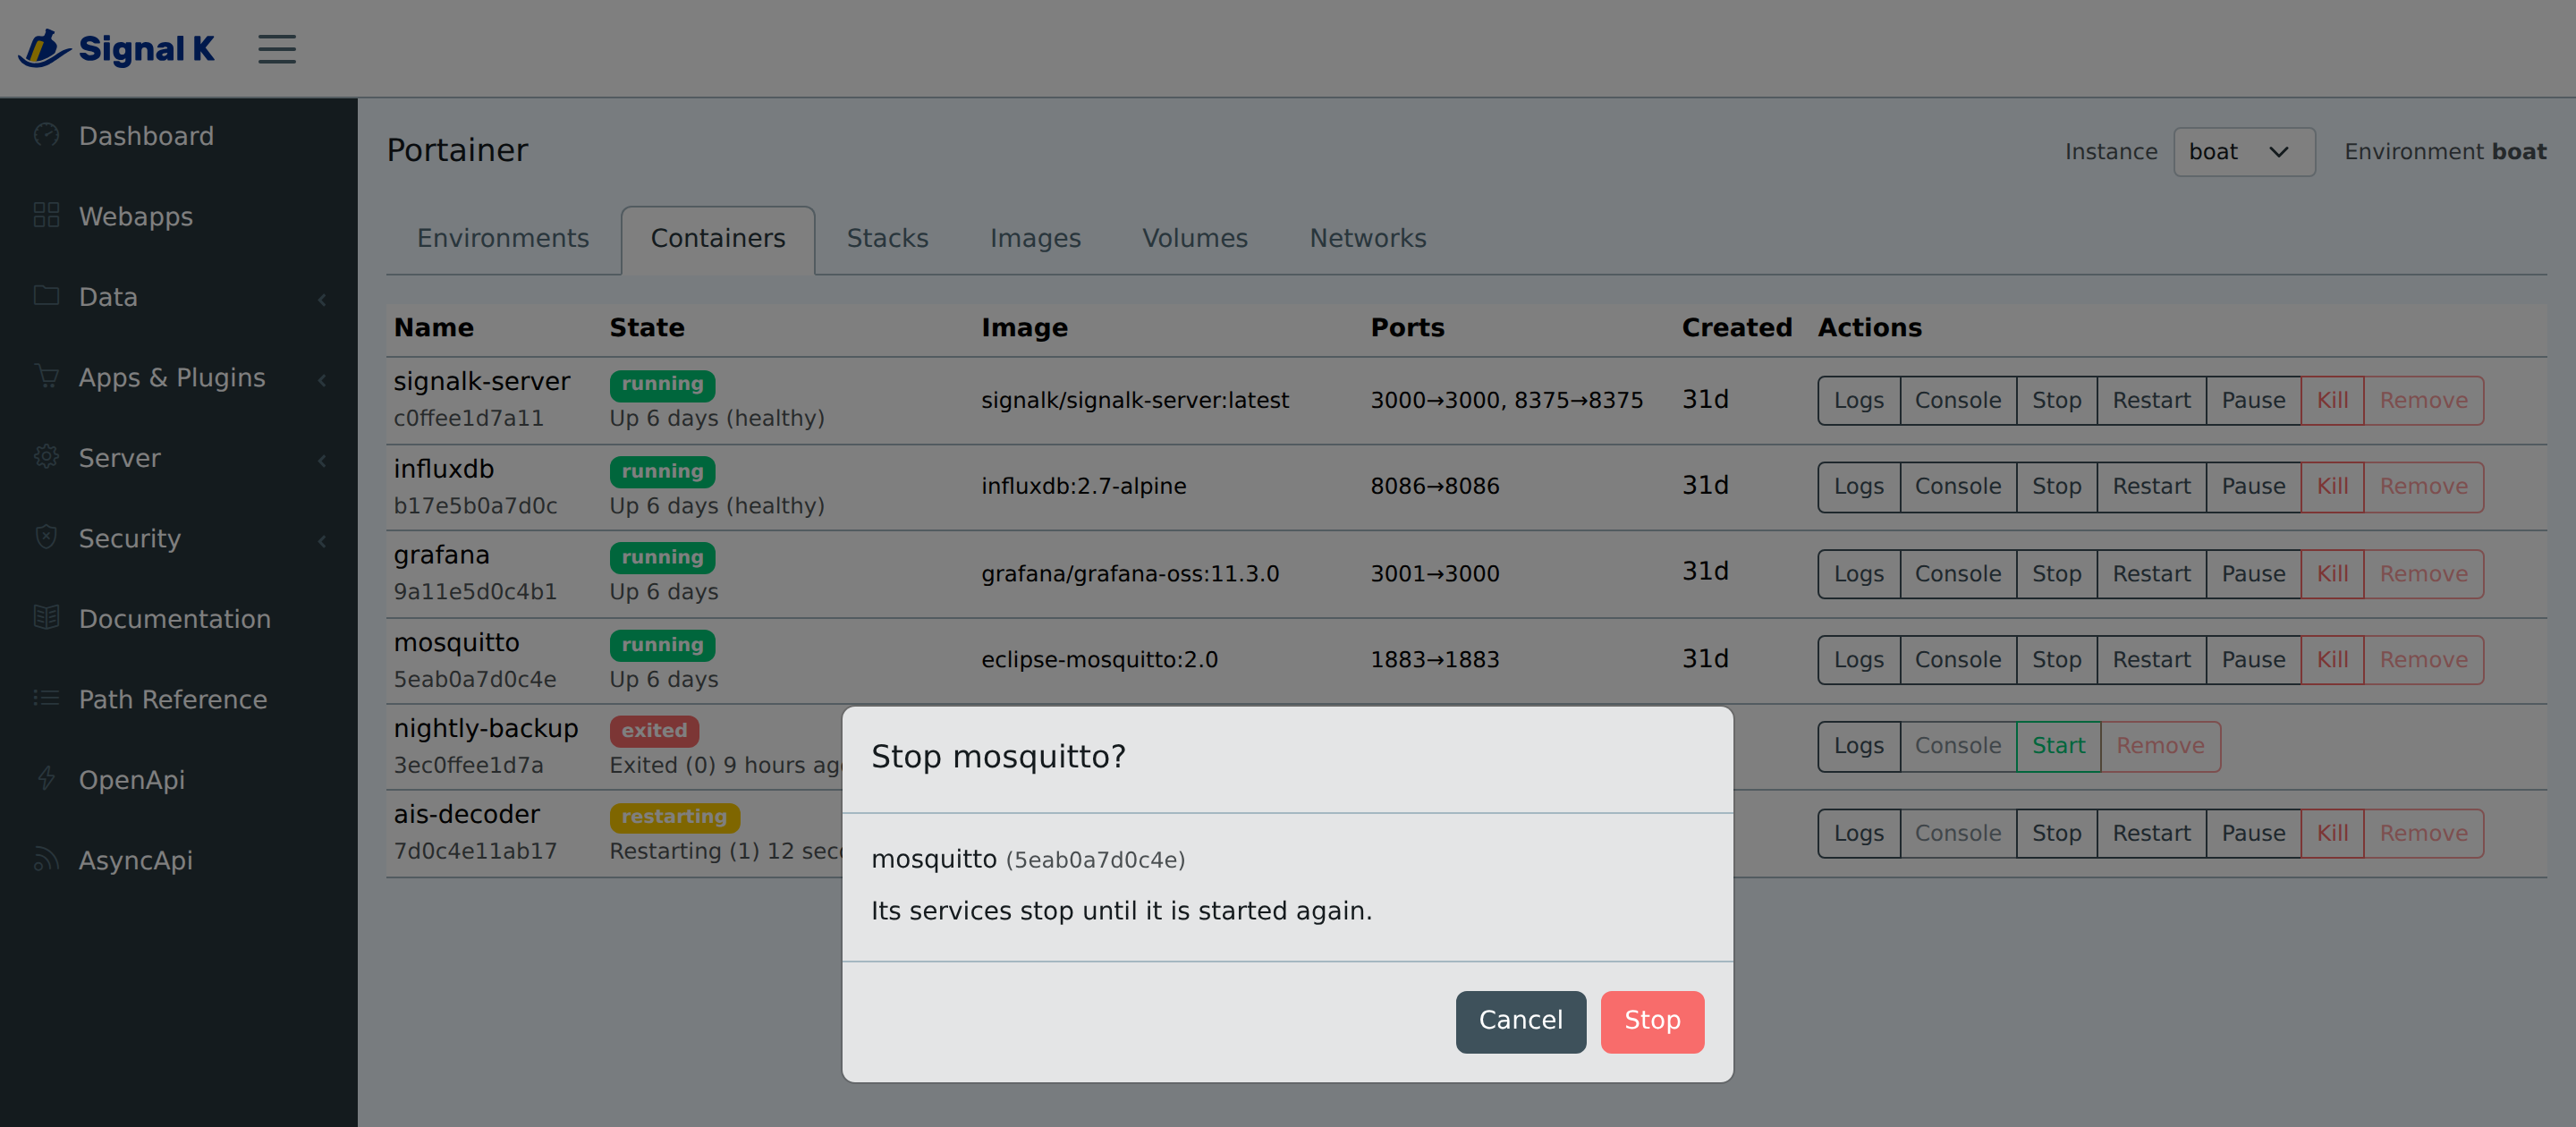Remove the signalk-server container
Screen dimensions: 2576x1127
2423,400
